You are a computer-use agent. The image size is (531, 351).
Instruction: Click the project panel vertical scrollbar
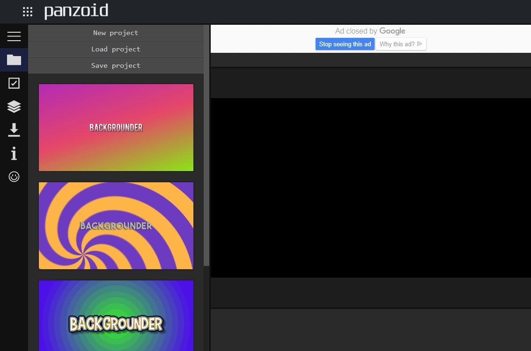(x=206, y=145)
